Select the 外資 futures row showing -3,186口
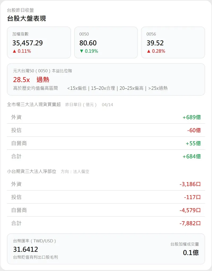Screen dimensions: 212x271 coord(106,184)
